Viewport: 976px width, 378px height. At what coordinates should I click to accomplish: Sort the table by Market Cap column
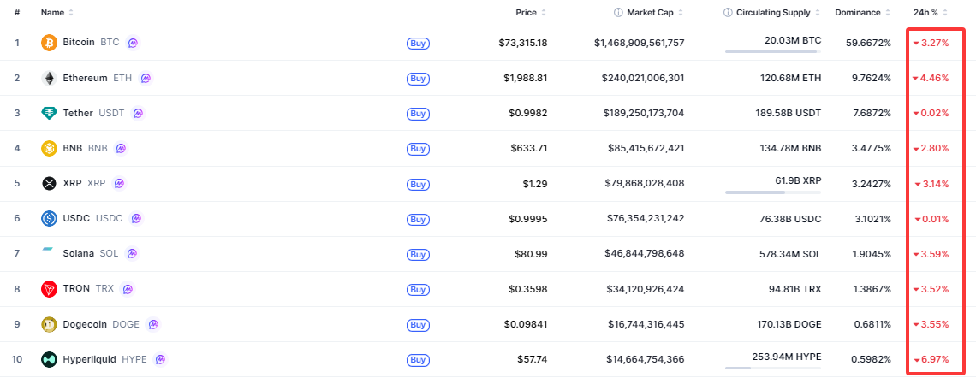654,13
